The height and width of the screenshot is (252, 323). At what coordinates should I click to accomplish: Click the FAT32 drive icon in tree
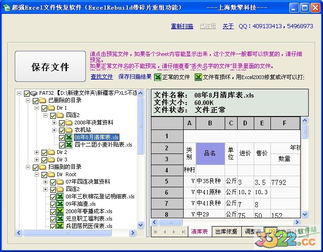click(x=34, y=93)
